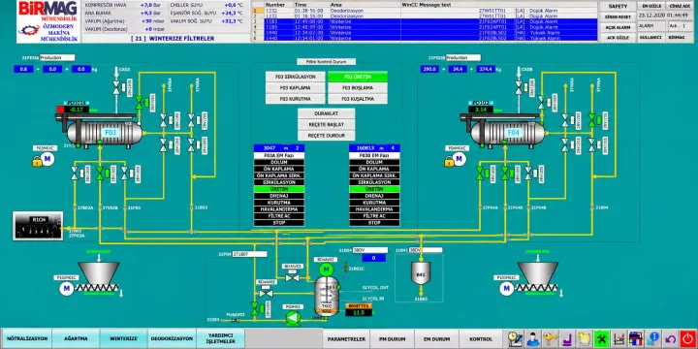Click the PD102 value 3.54 display
The height and width of the screenshot is (349, 698).
point(481,109)
